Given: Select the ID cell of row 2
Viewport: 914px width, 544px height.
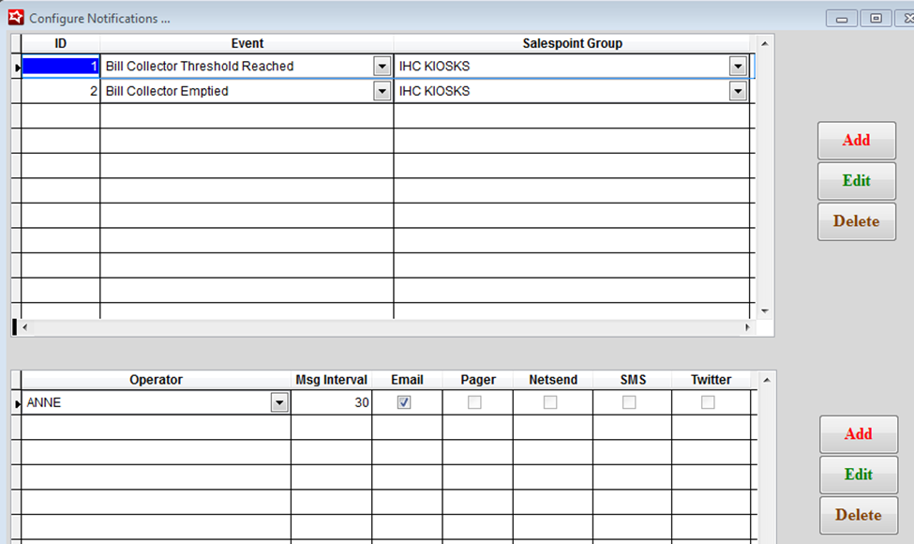Looking at the screenshot, I should pos(61,91).
